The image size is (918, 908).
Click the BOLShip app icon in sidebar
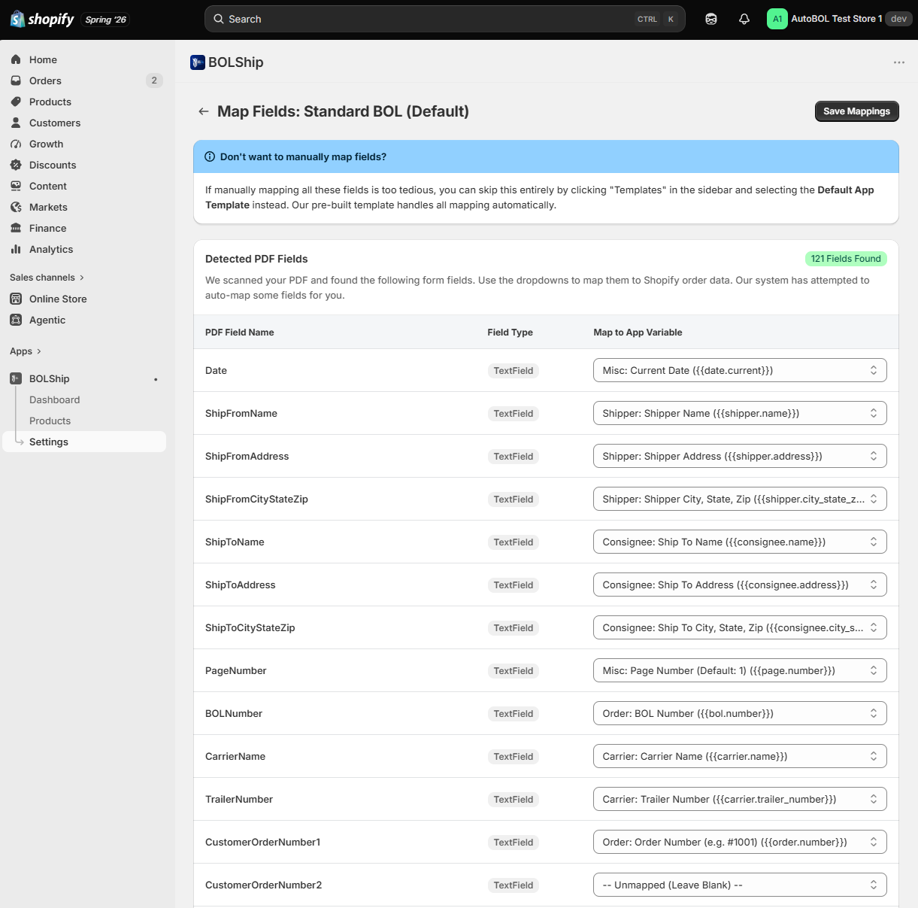16,378
